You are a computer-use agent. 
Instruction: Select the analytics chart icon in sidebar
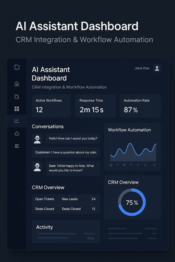coord(17,121)
